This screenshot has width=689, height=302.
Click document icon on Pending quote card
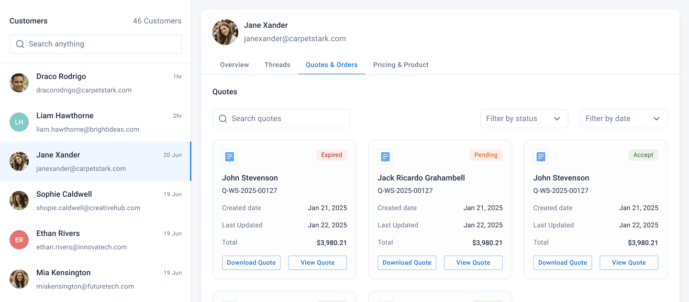(x=385, y=157)
